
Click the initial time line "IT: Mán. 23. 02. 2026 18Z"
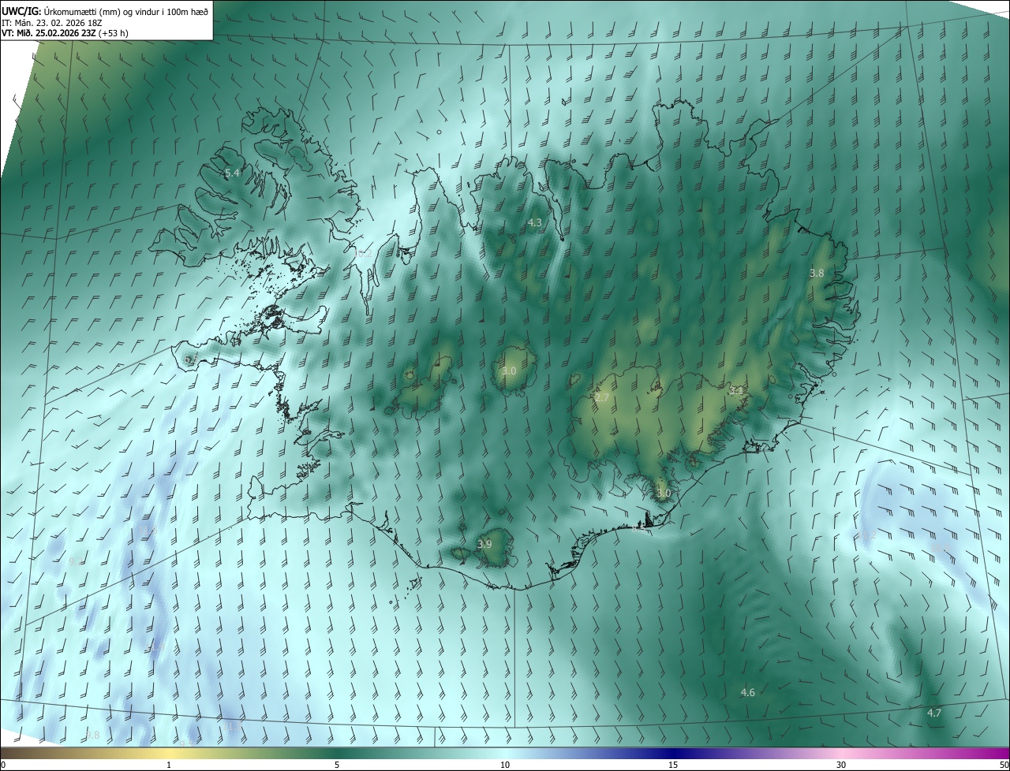point(52,22)
